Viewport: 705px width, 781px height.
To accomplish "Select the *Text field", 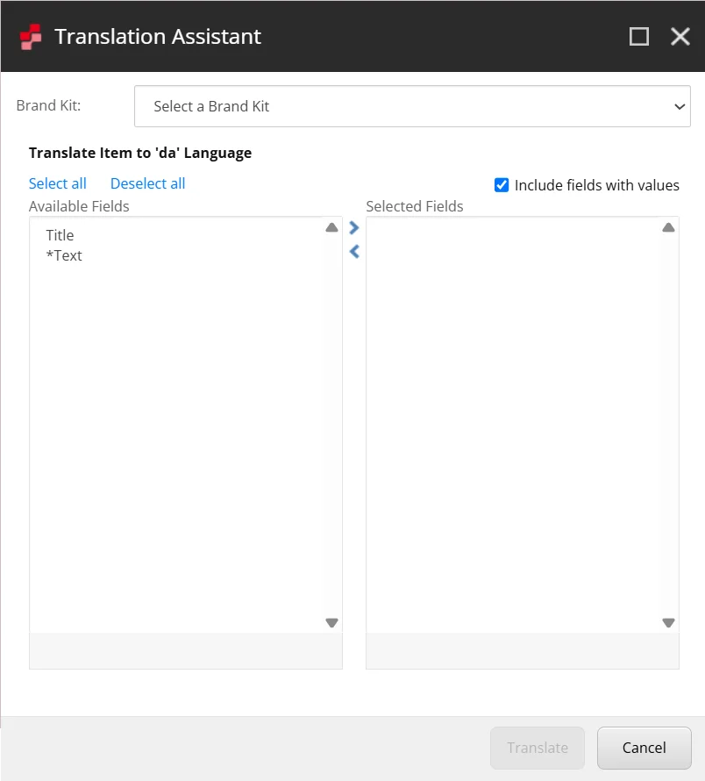I will pos(64,255).
